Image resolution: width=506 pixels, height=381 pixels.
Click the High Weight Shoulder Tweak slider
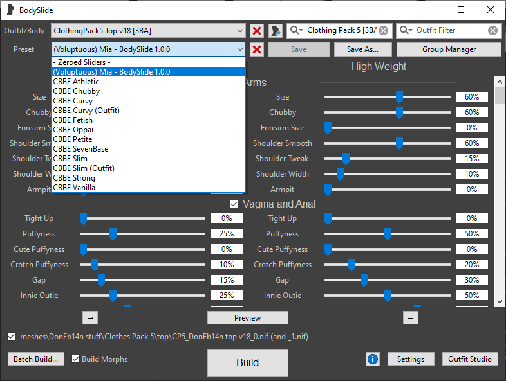coord(388,159)
